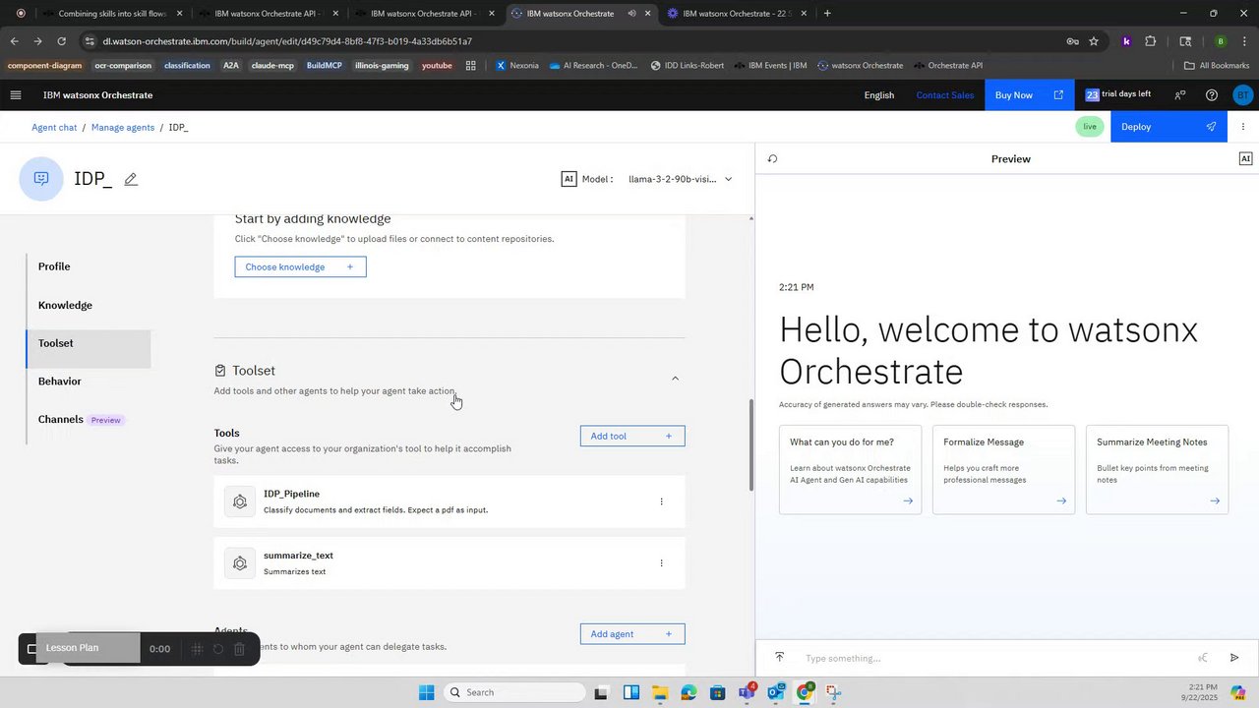Open the browser extensions puzzle icon

click(1151, 41)
